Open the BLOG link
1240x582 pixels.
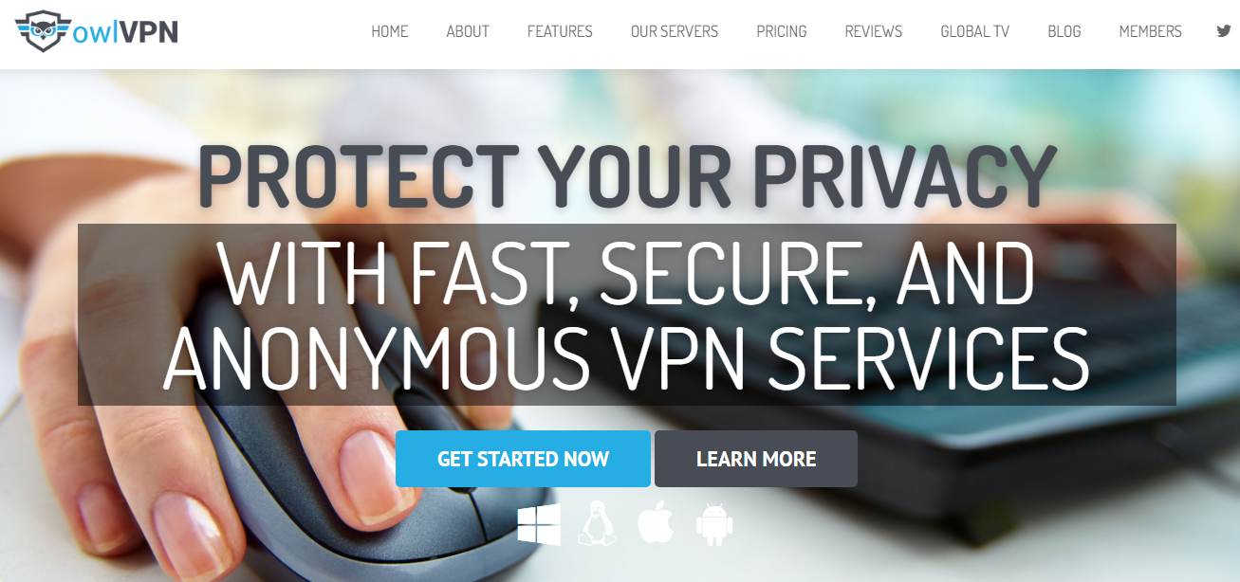tap(1064, 31)
